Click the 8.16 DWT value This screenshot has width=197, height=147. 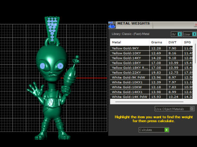pos(172,53)
